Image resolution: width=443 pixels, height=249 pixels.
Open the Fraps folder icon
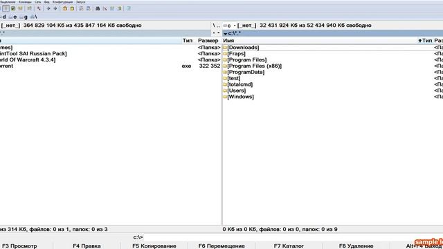pyautogui.click(x=225, y=54)
